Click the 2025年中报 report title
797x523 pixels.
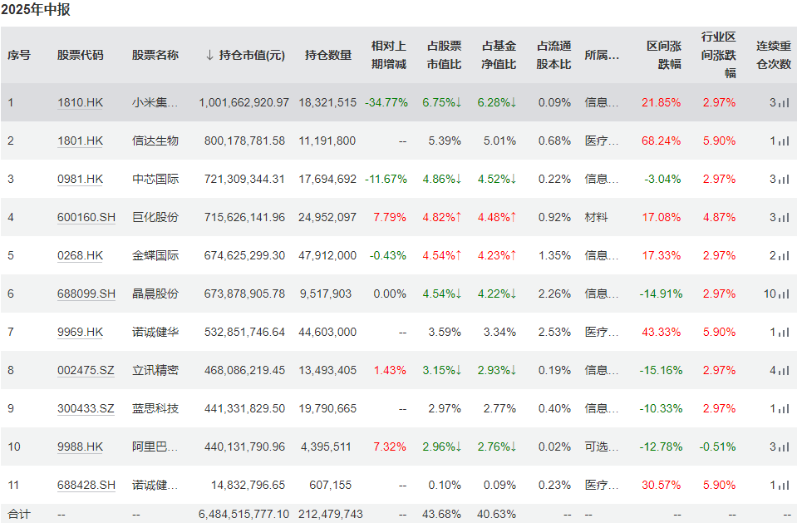tap(36, 9)
